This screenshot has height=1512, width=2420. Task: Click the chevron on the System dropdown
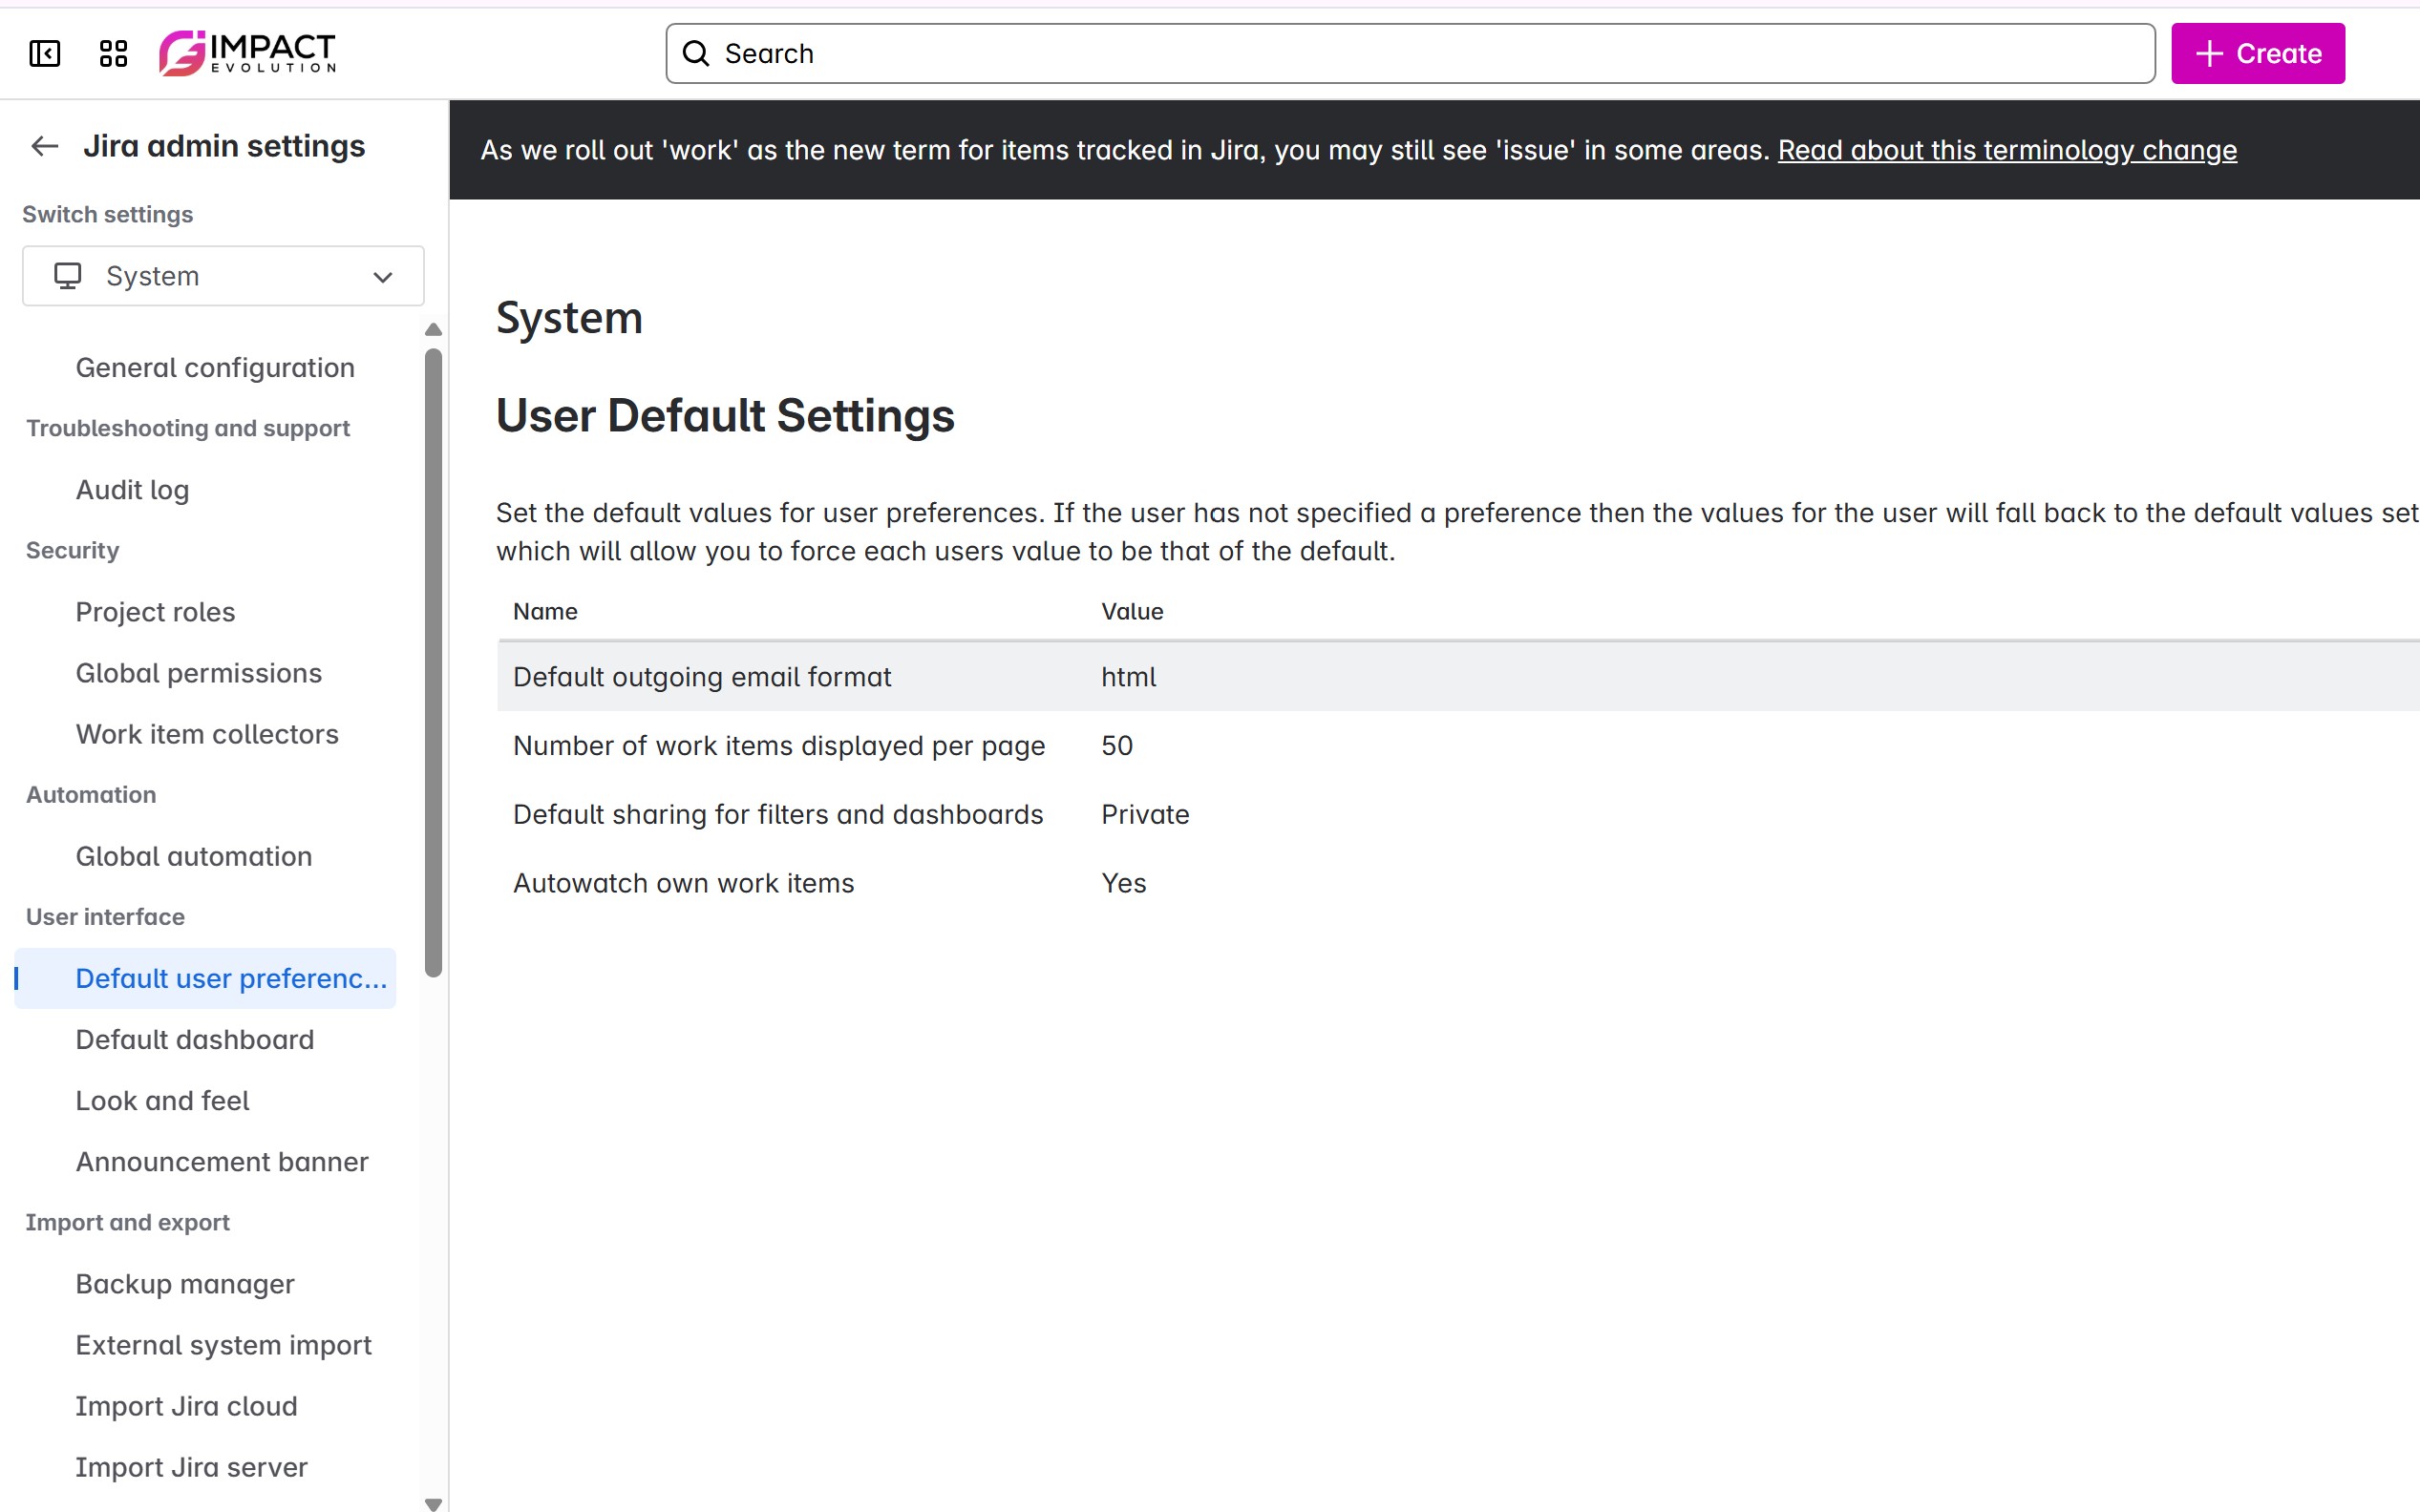coord(382,277)
